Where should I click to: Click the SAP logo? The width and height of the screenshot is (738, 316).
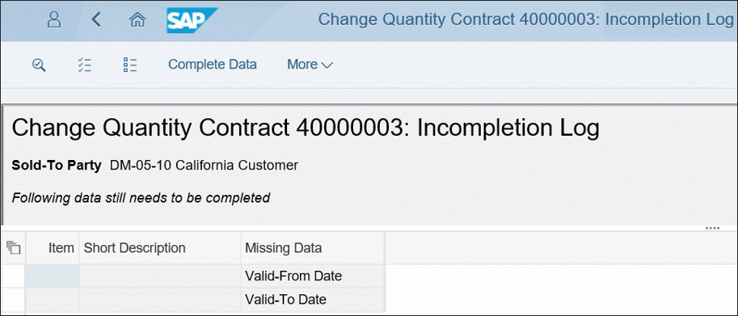pyautogui.click(x=192, y=20)
